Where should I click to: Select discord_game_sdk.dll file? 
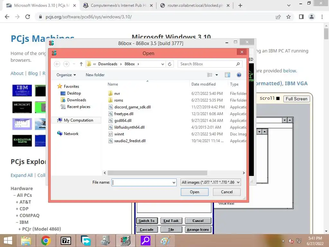pyautogui.click(x=132, y=107)
